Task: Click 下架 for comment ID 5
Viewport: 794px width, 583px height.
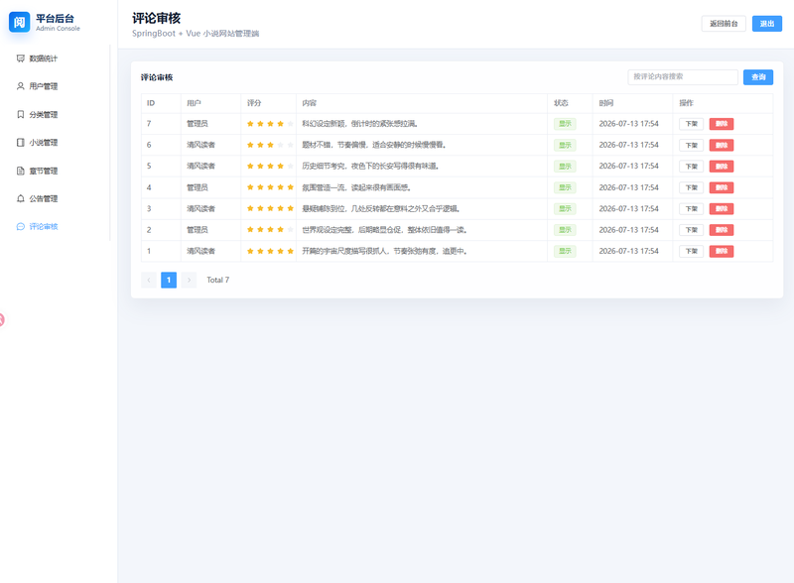Action: point(691,167)
